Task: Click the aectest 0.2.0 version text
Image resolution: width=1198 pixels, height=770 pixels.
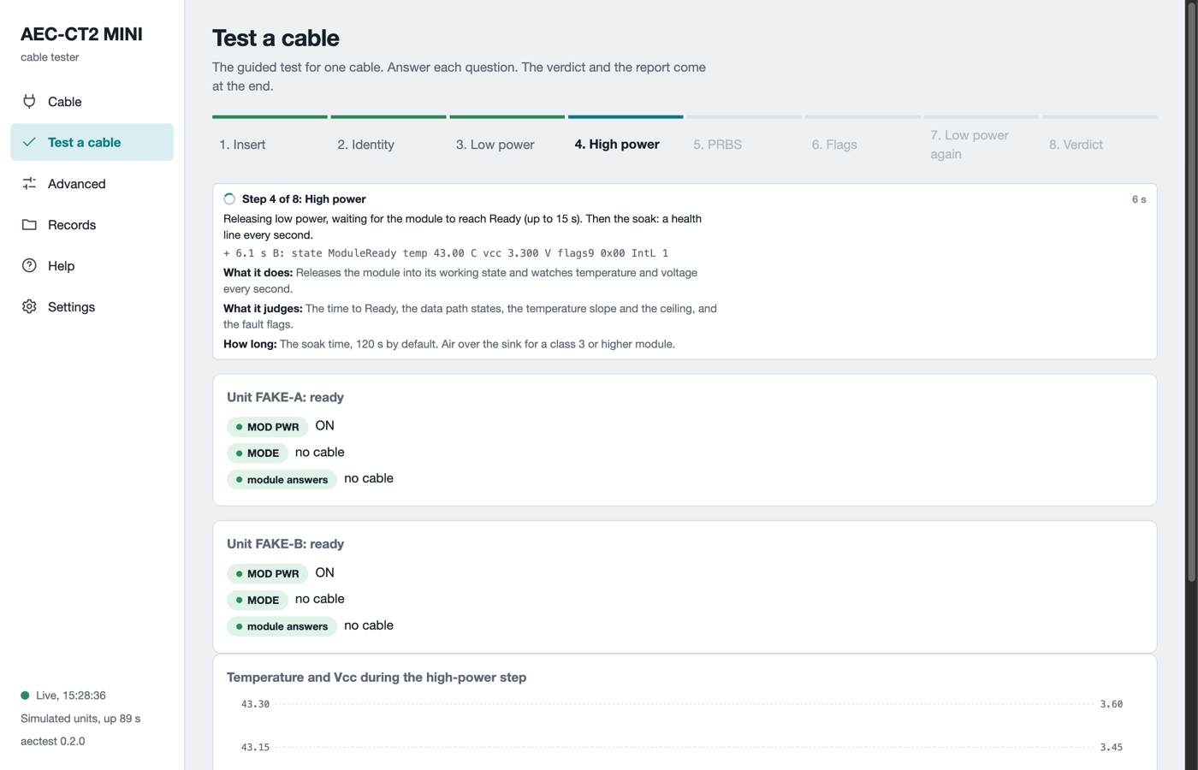Action: [x=53, y=742]
